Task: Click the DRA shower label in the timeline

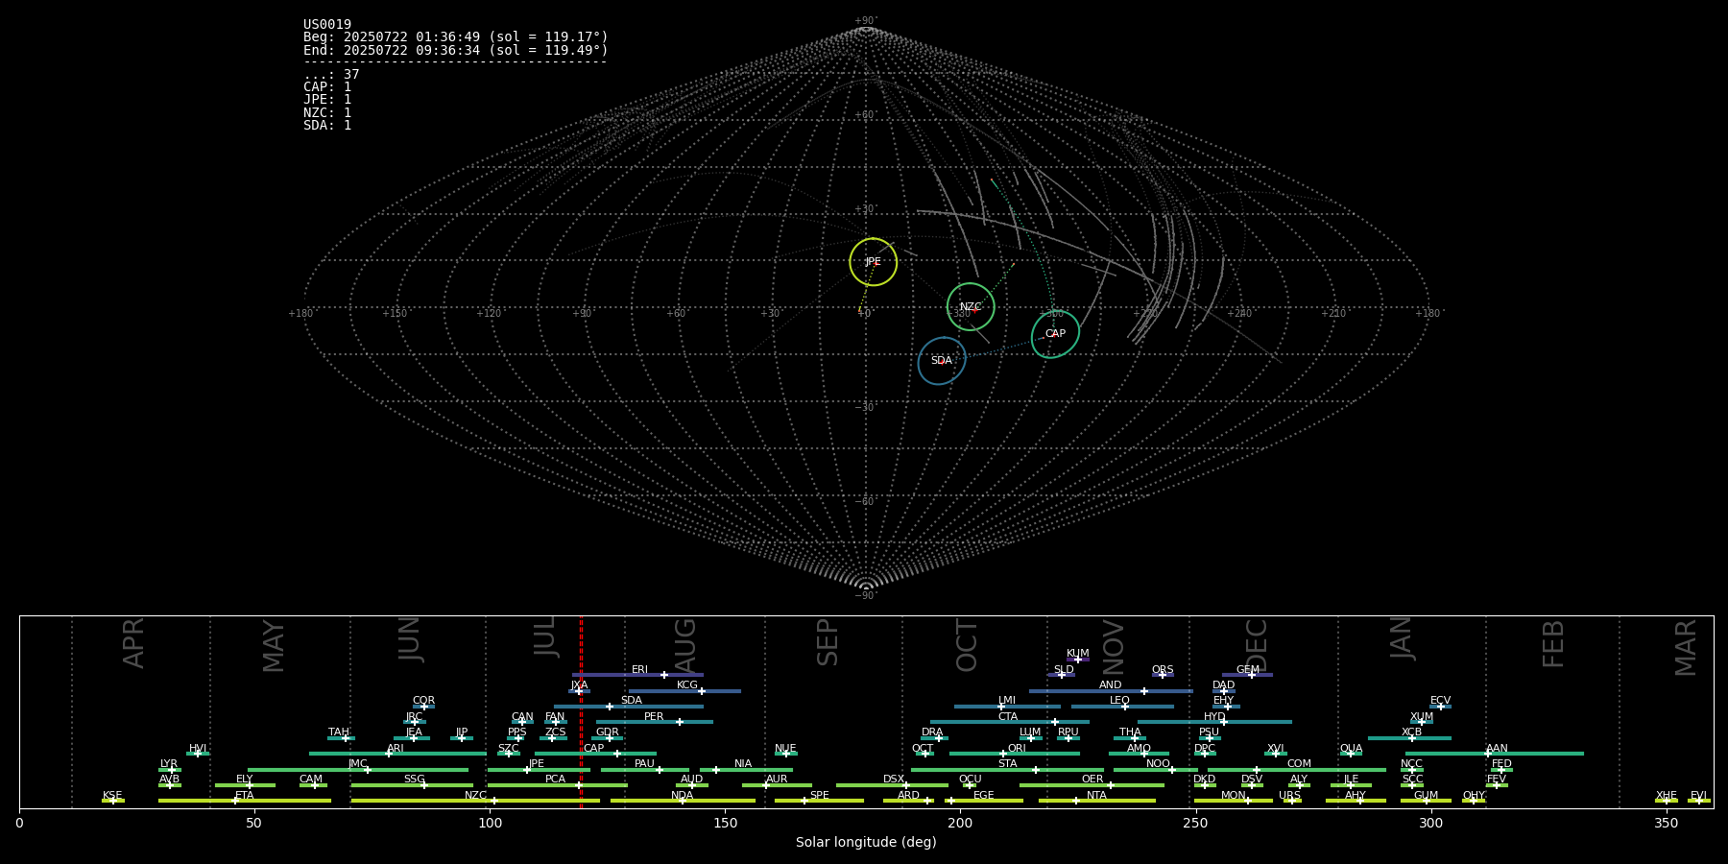Action: 932,732
